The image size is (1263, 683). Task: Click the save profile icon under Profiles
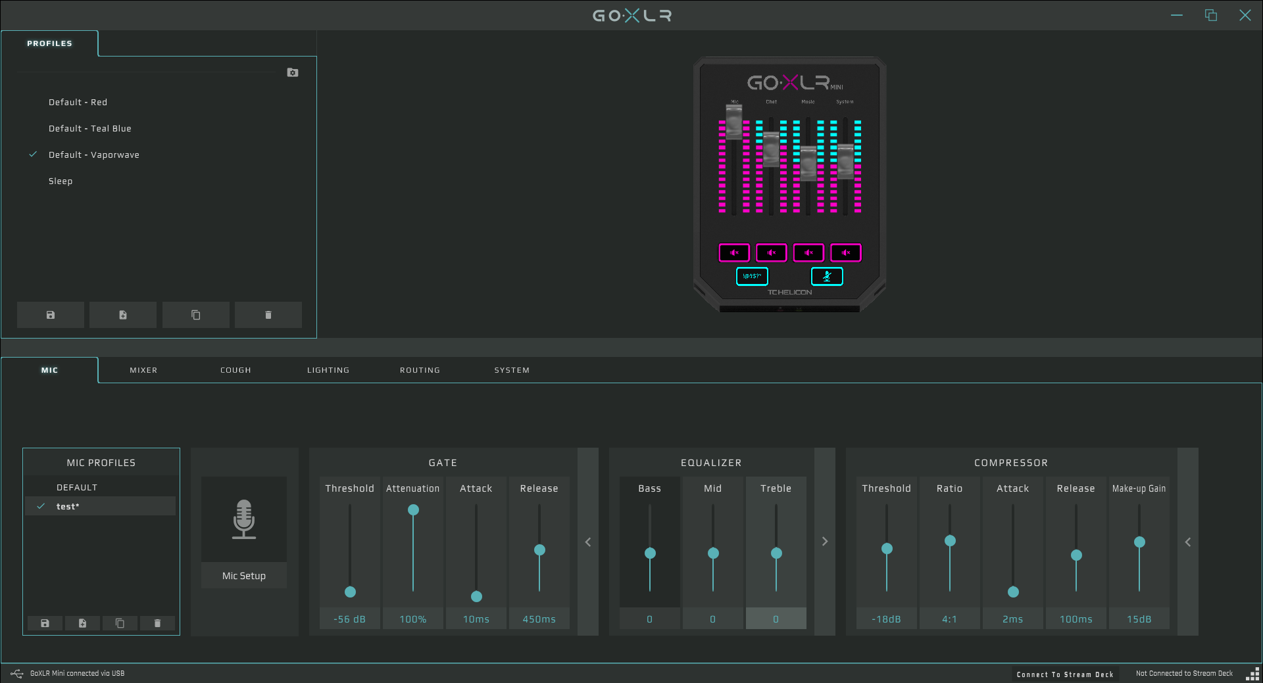(51, 315)
